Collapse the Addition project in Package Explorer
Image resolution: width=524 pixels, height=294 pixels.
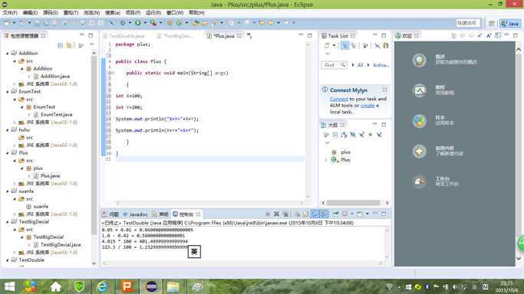tap(8, 53)
